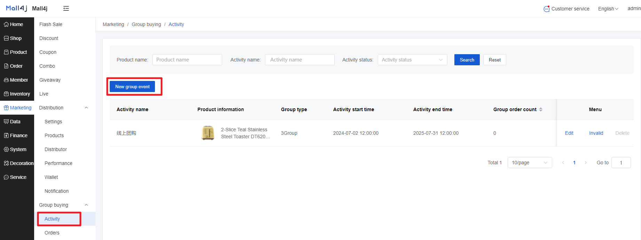The image size is (641, 240).
Task: Click Delete for 线上团购 activity
Action: pos(622,133)
